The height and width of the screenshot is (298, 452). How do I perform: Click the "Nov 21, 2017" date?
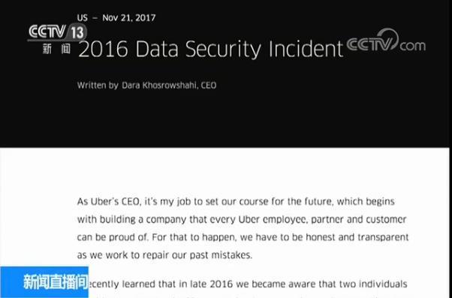(129, 18)
